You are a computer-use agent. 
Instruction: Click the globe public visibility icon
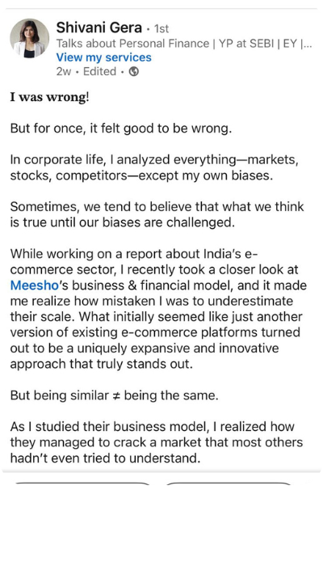tap(134, 71)
